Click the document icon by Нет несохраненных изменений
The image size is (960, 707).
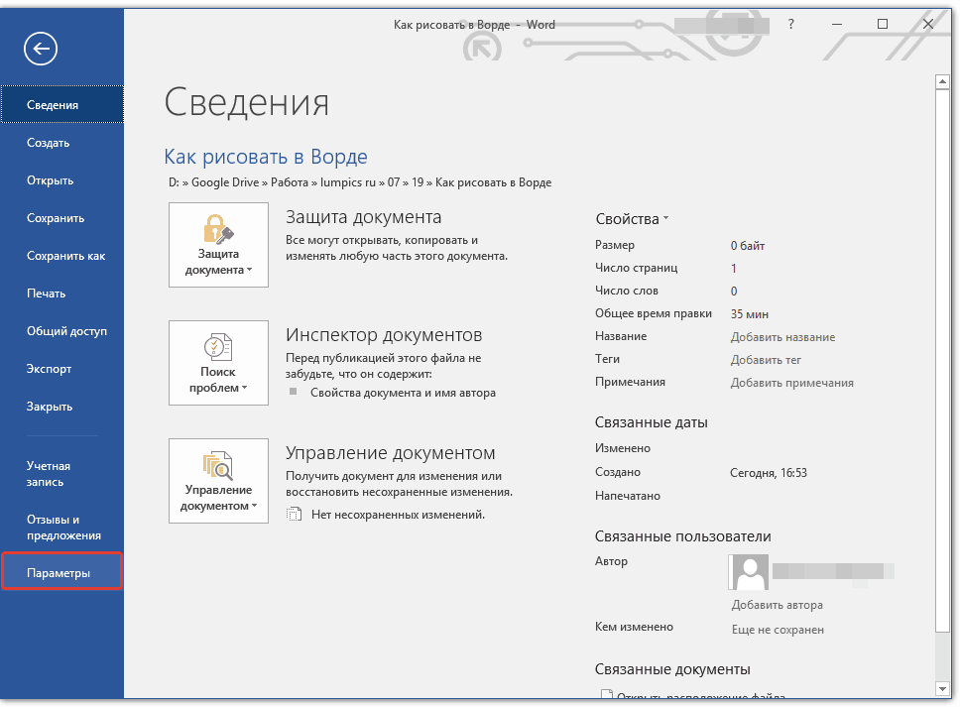click(294, 515)
